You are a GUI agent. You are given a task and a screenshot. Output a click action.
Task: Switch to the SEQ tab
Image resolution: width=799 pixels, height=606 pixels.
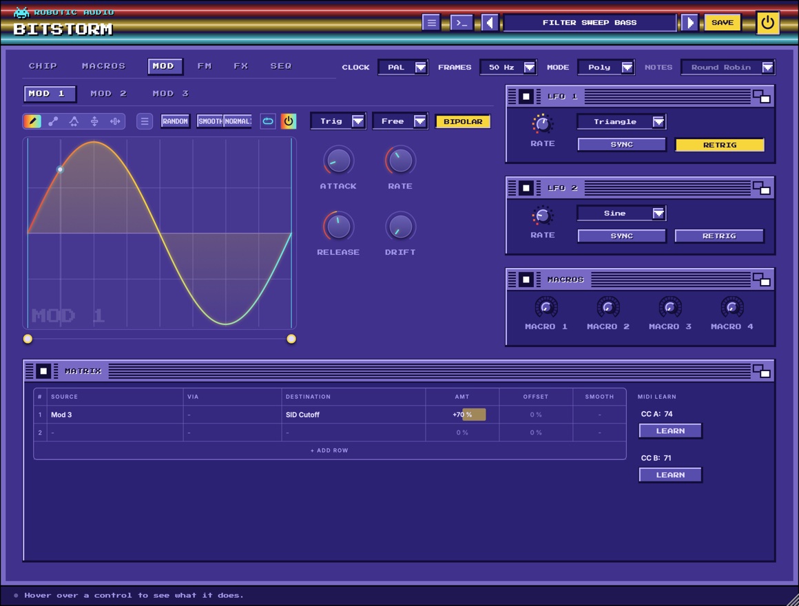(281, 66)
